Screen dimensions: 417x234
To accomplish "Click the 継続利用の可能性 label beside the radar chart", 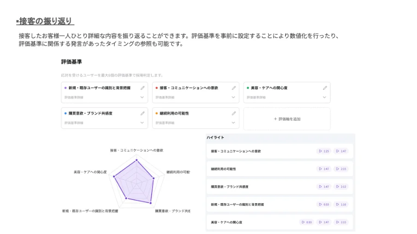I will pos(178,172).
